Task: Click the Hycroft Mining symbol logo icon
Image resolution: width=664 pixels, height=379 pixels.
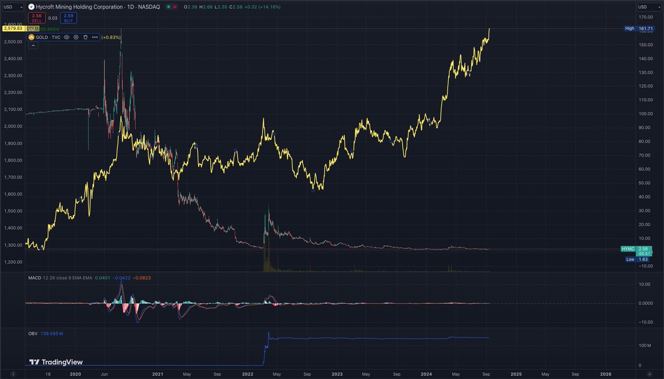Action: (31, 7)
